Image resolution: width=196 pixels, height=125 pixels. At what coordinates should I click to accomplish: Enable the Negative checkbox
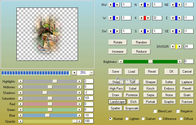(x=178, y=111)
